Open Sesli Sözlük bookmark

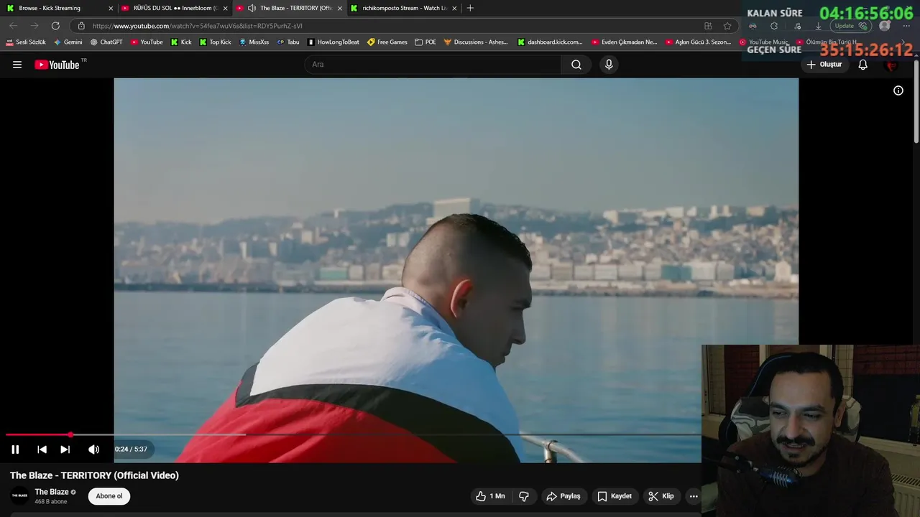[x=26, y=42]
